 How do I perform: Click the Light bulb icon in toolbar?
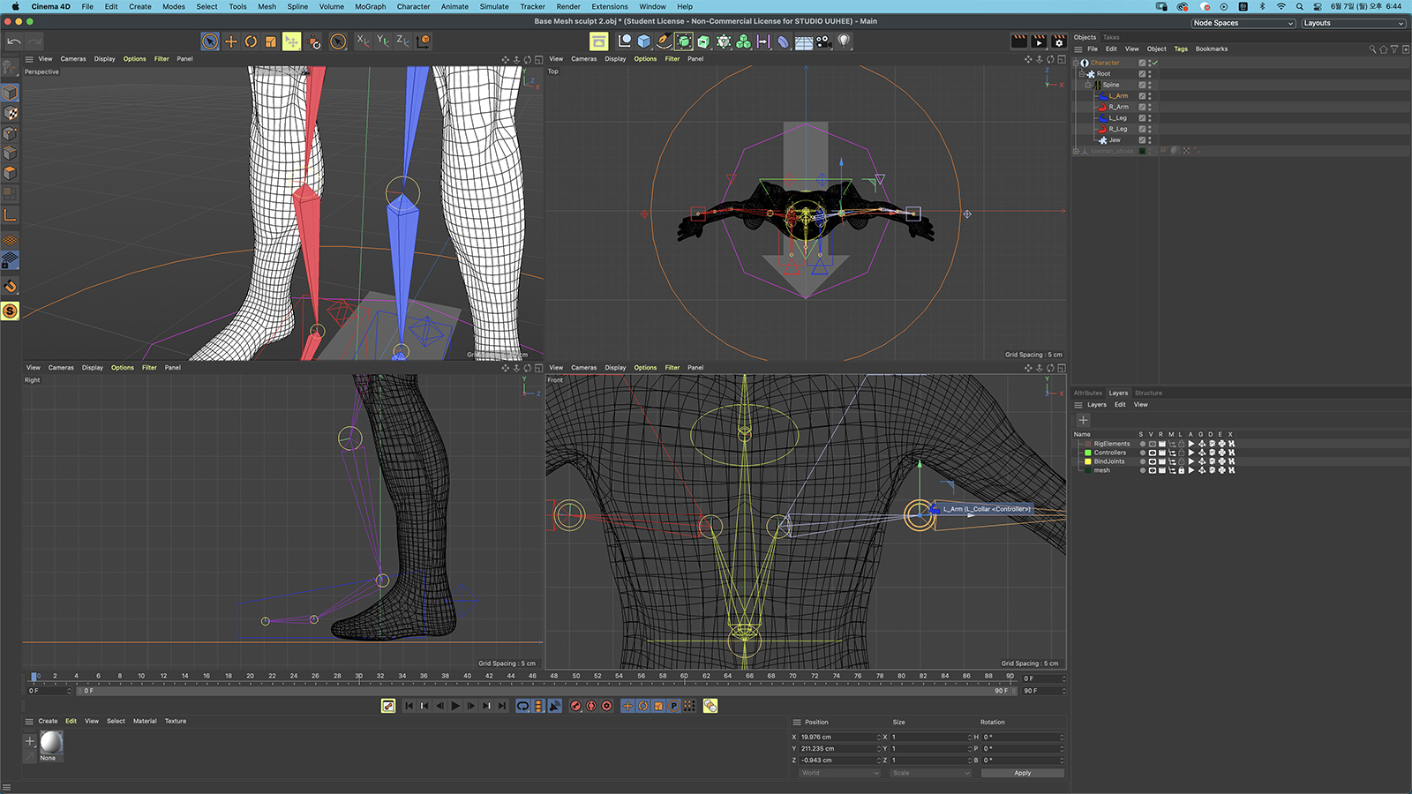click(844, 41)
